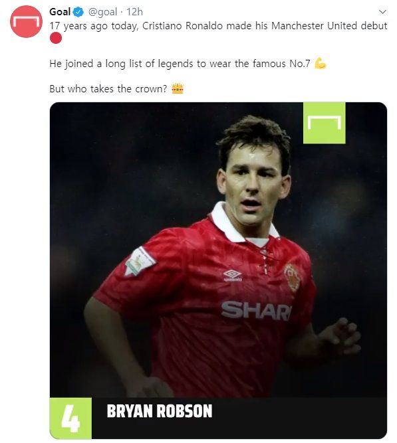
Task: Click the red circle emoji
Action: point(55,38)
